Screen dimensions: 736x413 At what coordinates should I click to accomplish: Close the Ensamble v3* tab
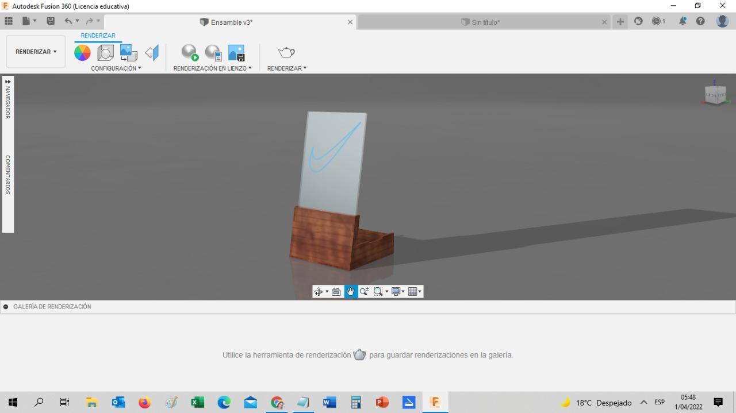tap(350, 22)
